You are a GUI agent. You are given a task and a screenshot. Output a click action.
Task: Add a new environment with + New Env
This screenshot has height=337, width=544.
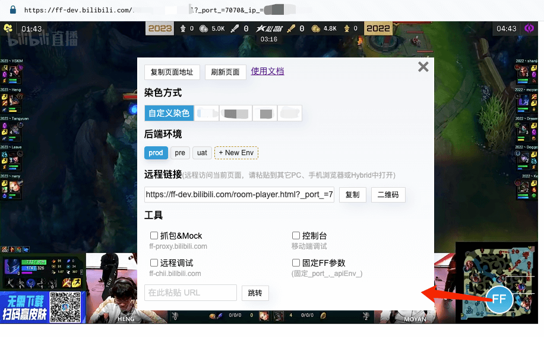(x=236, y=153)
